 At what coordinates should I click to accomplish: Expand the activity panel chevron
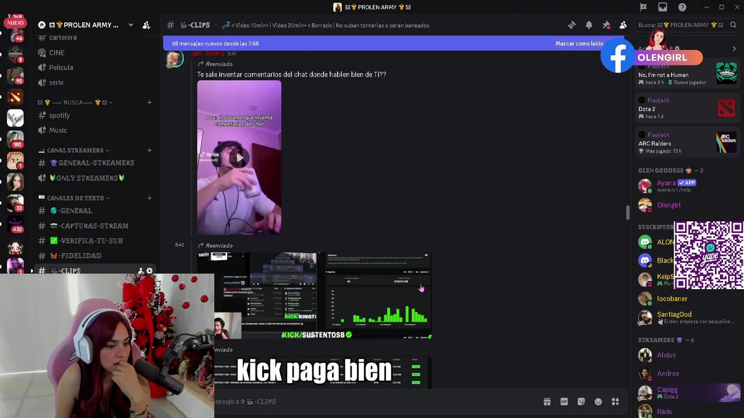click(734, 49)
